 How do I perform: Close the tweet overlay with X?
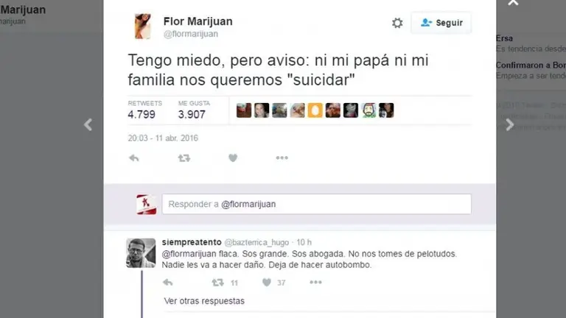[513, 2]
